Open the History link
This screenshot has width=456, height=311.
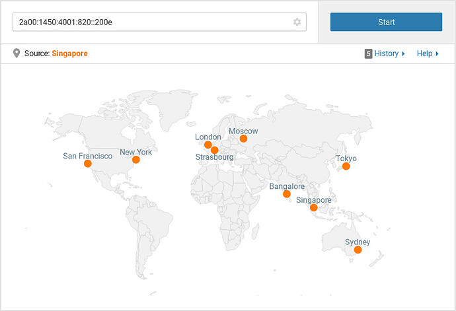click(386, 53)
